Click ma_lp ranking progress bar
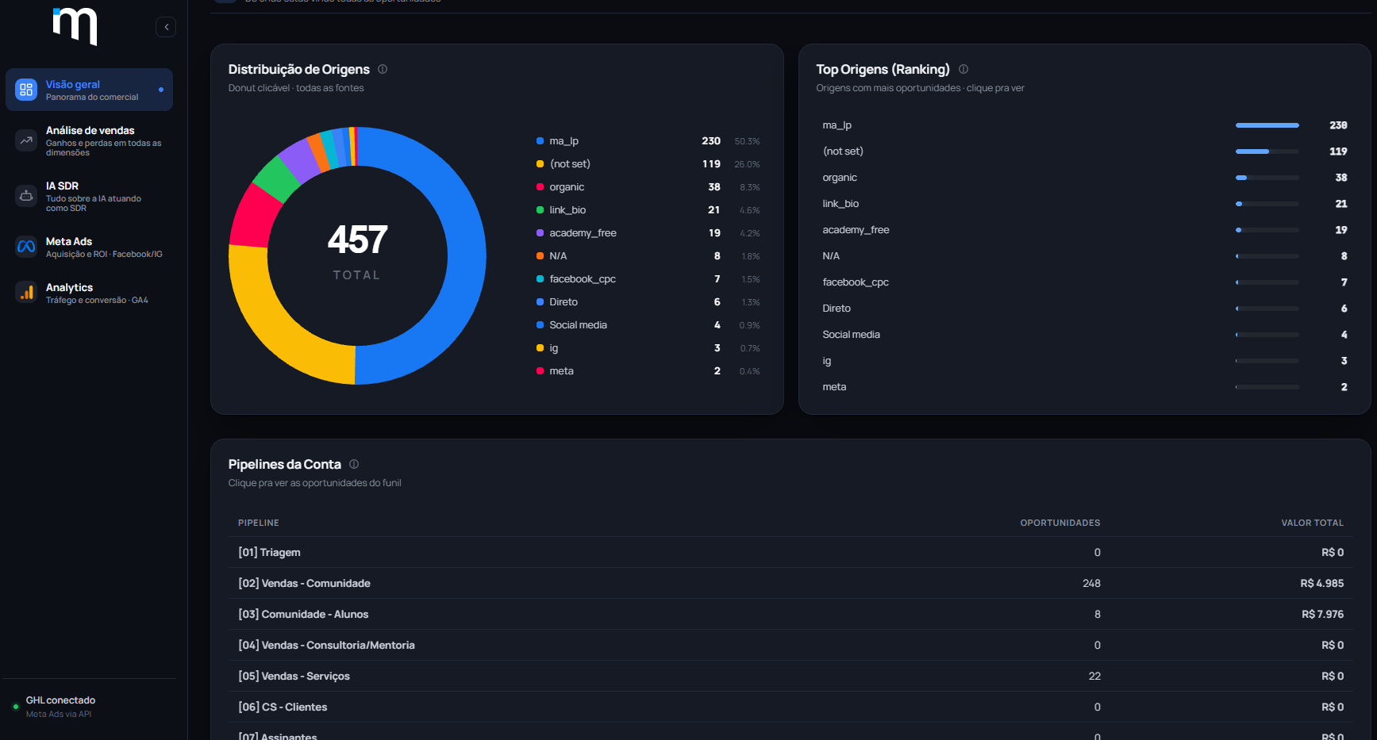The image size is (1377, 740). pyautogui.click(x=1267, y=125)
